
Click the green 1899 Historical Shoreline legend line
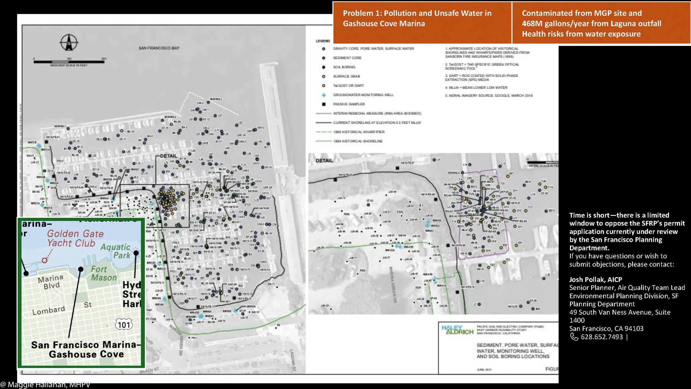[323, 141]
